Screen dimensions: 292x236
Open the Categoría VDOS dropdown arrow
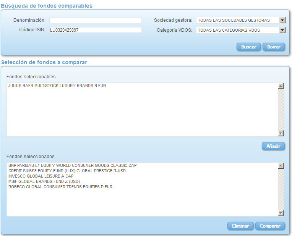[282, 30]
